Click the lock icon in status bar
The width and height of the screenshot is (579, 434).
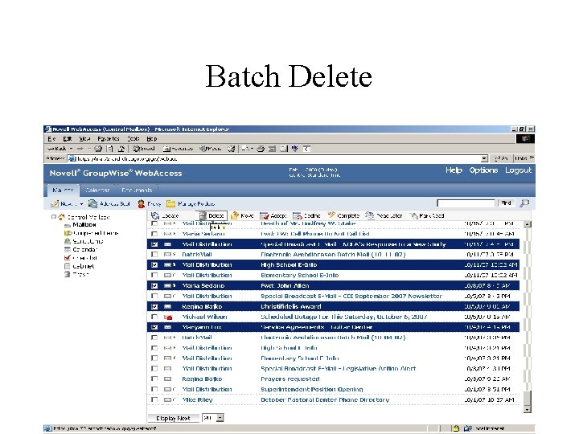[456, 428]
